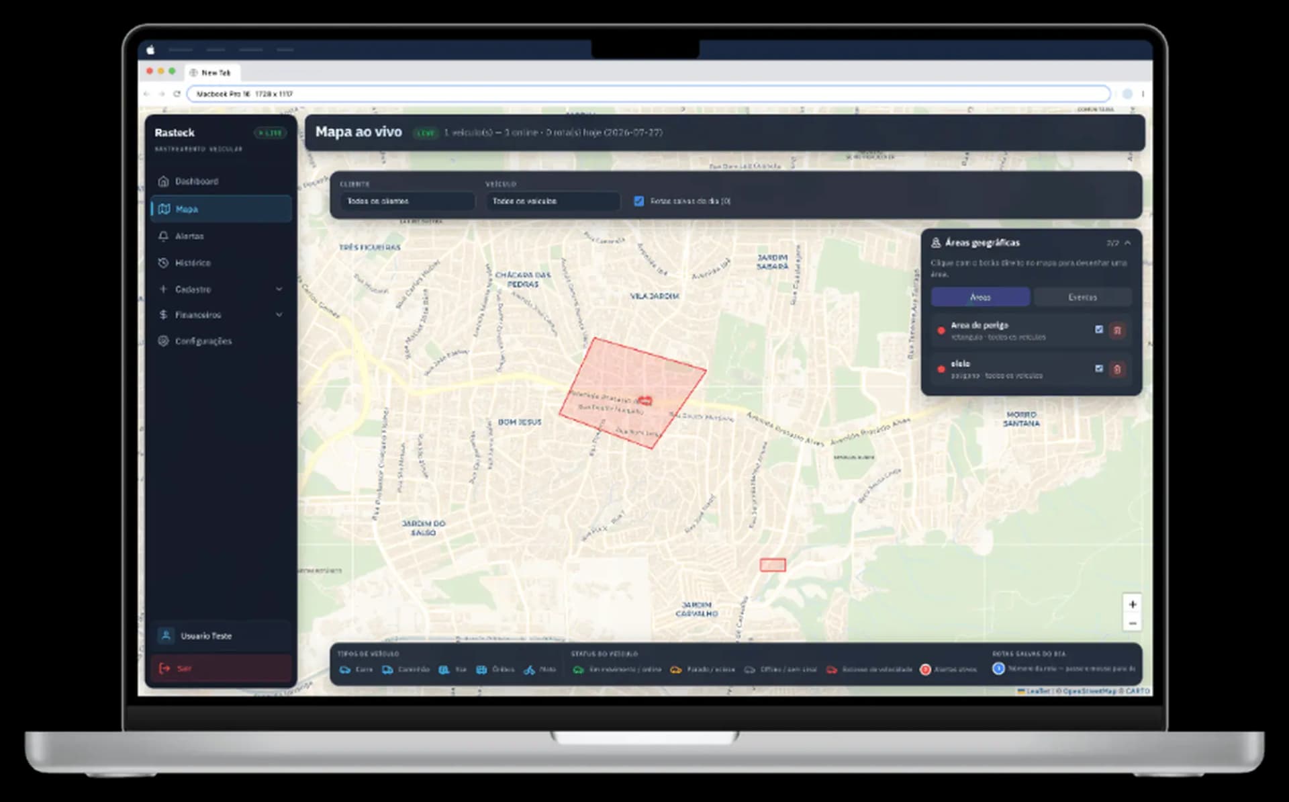1289x802 pixels.
Task: Click the Carro vehicle type icon in the legend
Action: coord(345,670)
